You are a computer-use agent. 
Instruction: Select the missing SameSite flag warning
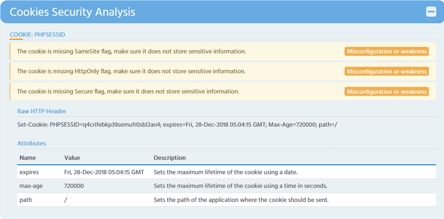(x=131, y=52)
